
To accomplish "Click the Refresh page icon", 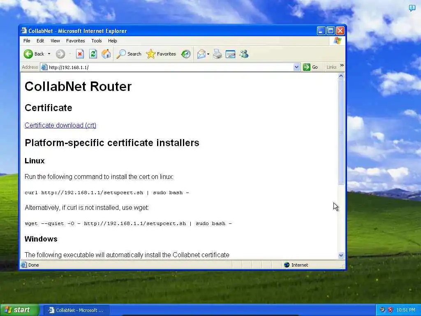I will pyautogui.click(x=93, y=54).
